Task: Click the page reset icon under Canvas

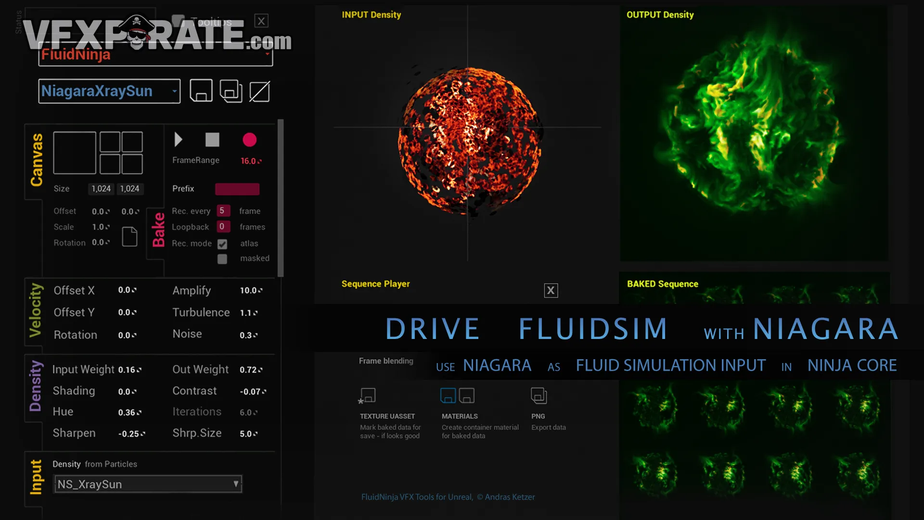Action: tap(129, 236)
